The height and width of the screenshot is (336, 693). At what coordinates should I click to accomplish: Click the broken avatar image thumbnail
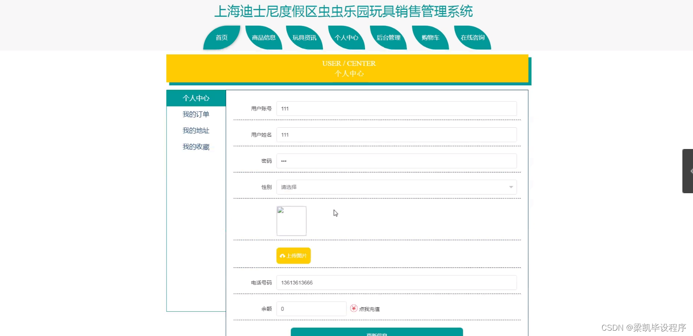pyautogui.click(x=291, y=221)
